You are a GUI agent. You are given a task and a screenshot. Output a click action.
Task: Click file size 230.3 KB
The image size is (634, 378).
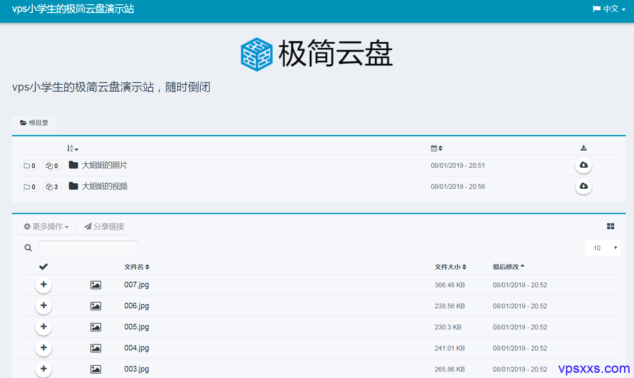pyautogui.click(x=448, y=327)
